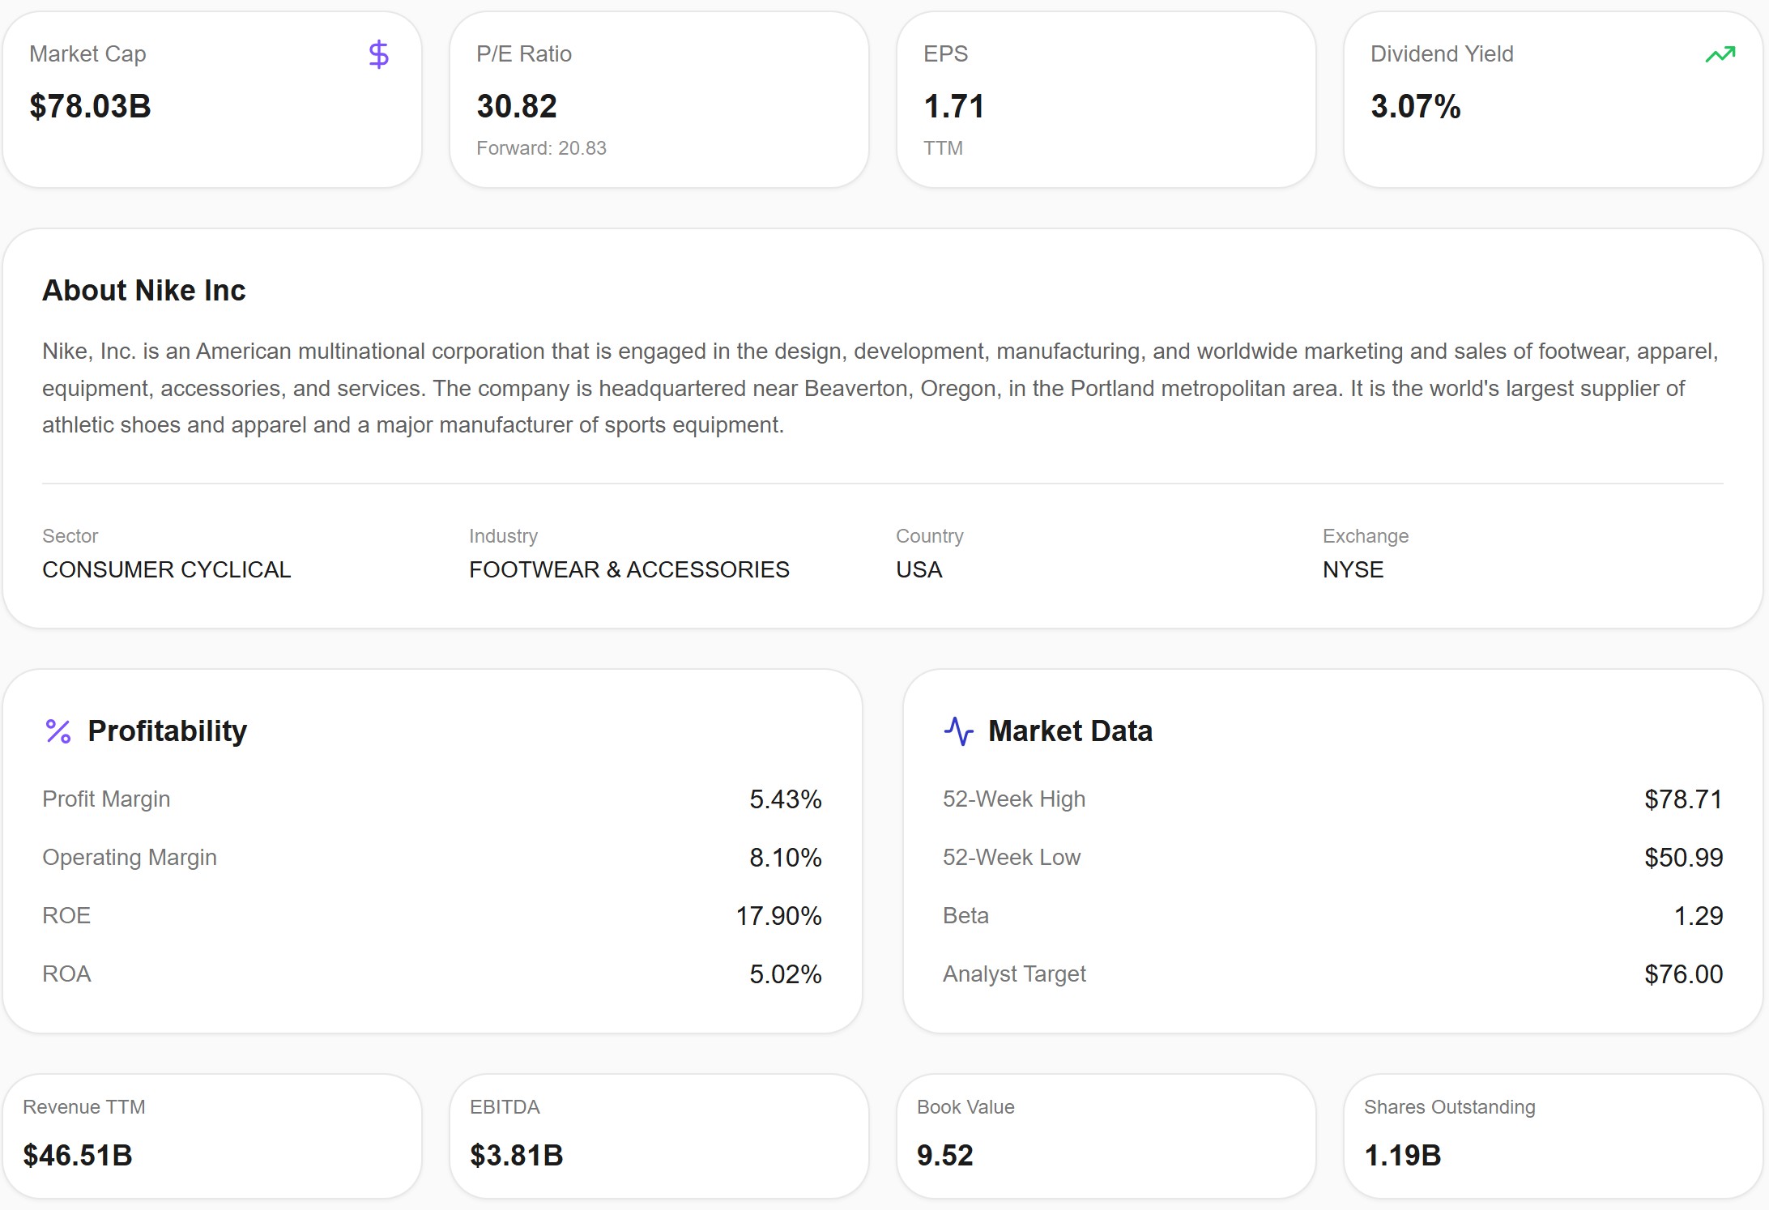This screenshot has width=1769, height=1210.
Task: Click the percent icon beside Profitability heading
Action: (x=58, y=731)
